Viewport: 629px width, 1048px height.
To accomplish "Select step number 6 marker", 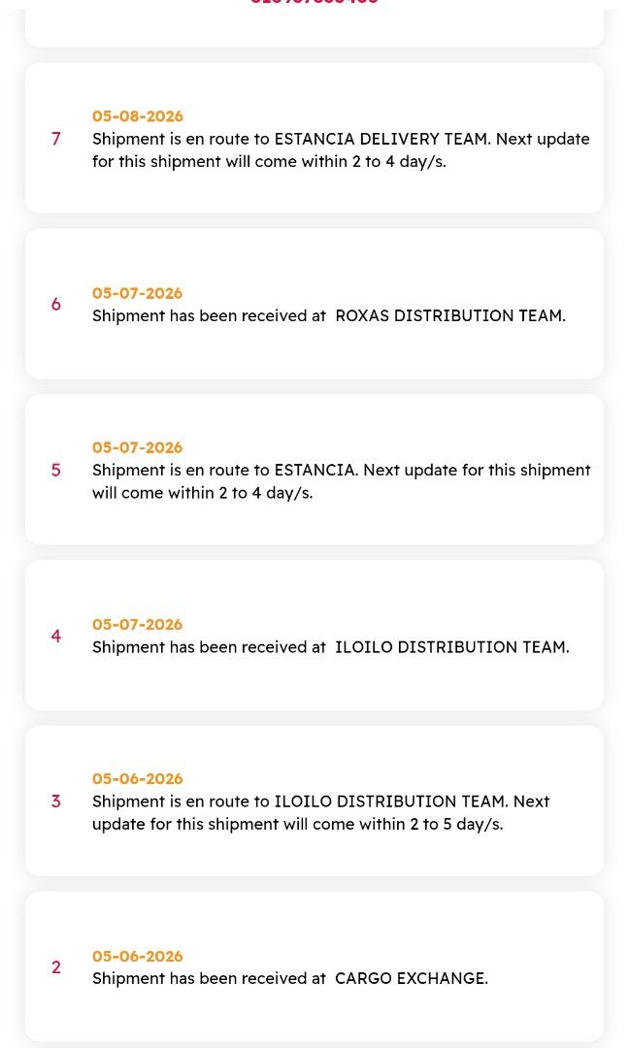I will coord(56,304).
